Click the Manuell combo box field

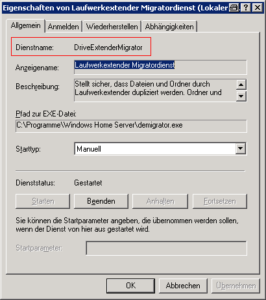(x=160, y=148)
